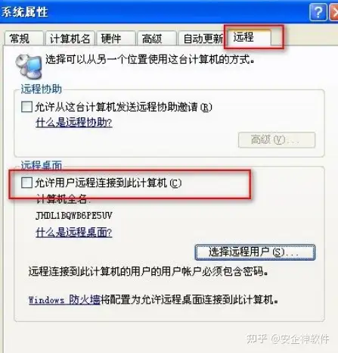Open the 什么是远程协助? help link
Screen dimensions: 338x353
(74, 123)
